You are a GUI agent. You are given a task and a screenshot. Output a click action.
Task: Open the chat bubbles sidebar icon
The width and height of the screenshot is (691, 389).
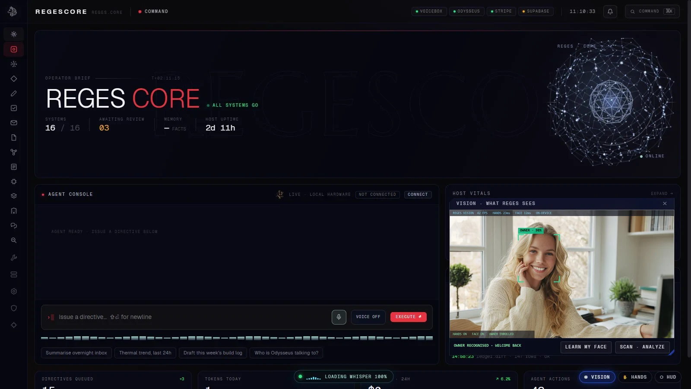(x=14, y=226)
